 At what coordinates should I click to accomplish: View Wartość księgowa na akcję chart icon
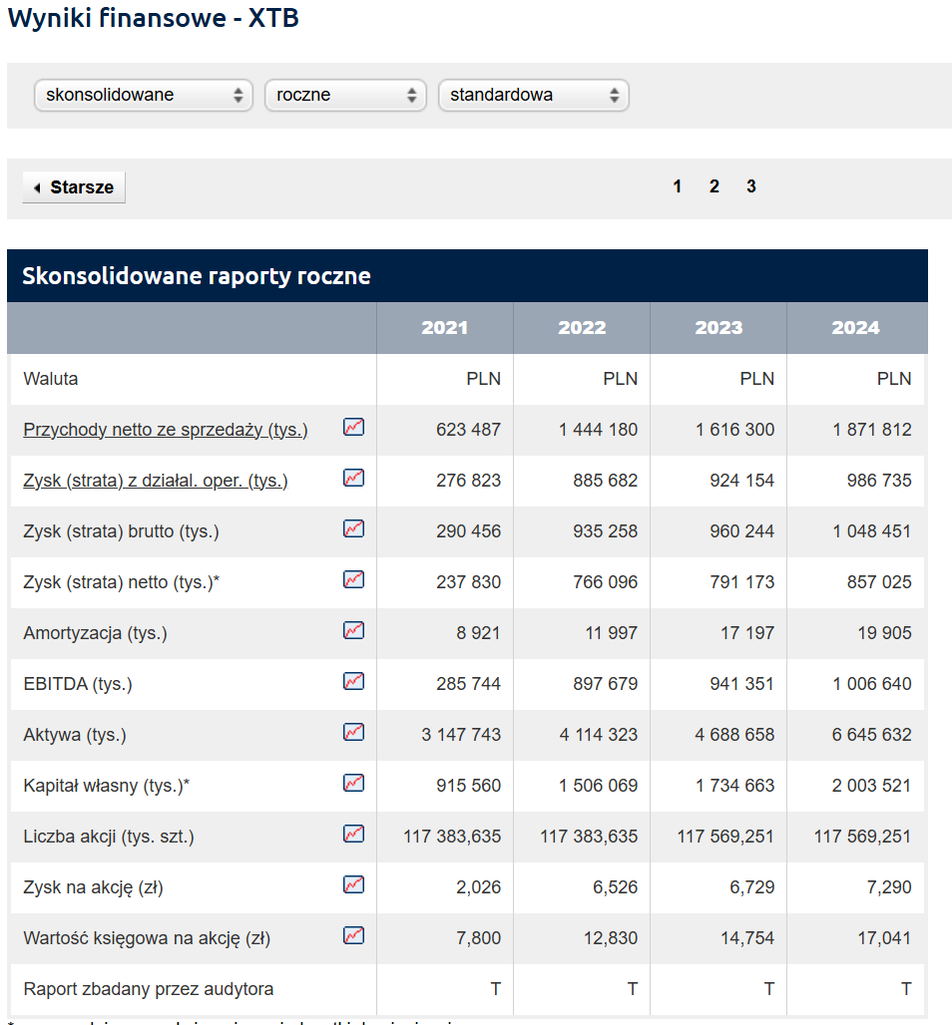(x=353, y=935)
